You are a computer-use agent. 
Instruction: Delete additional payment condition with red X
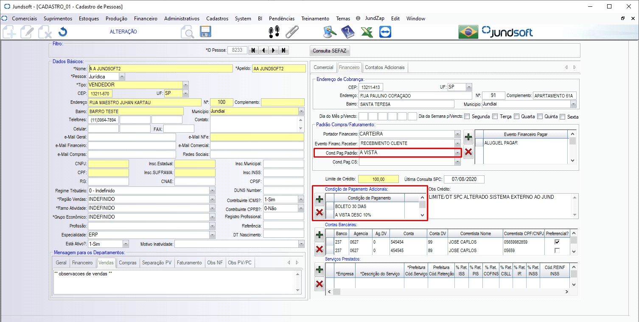(319, 213)
